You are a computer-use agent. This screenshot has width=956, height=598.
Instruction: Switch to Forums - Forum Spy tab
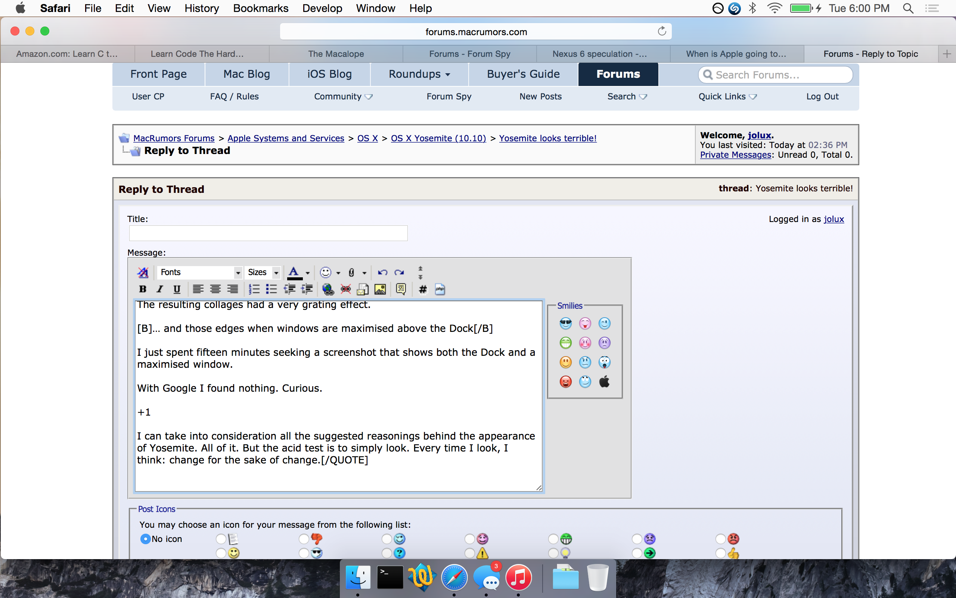click(470, 54)
